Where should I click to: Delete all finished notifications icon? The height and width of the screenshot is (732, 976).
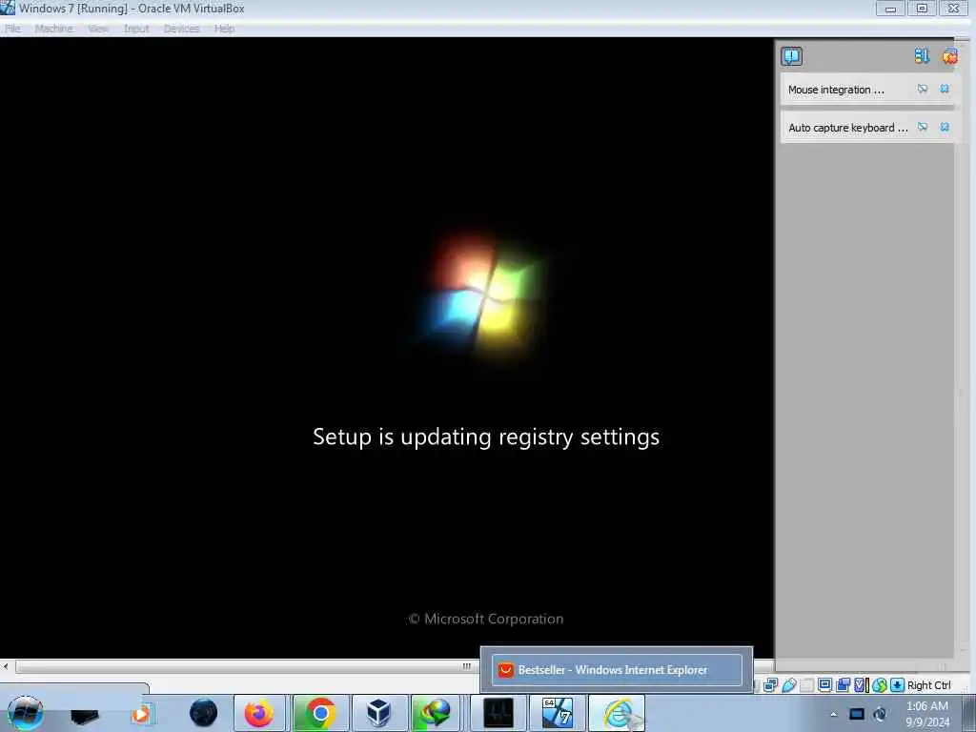(x=950, y=56)
